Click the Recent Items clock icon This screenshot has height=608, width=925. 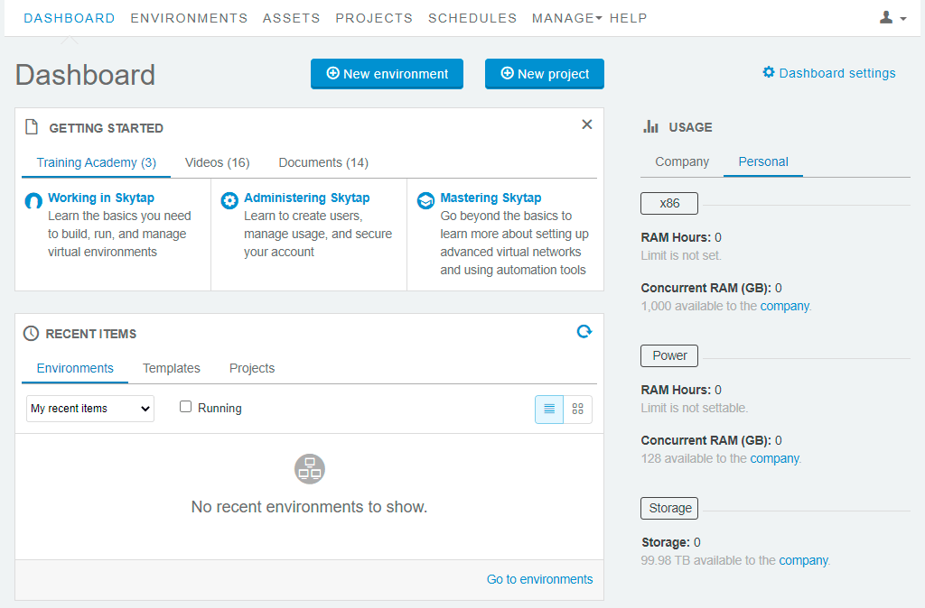31,334
